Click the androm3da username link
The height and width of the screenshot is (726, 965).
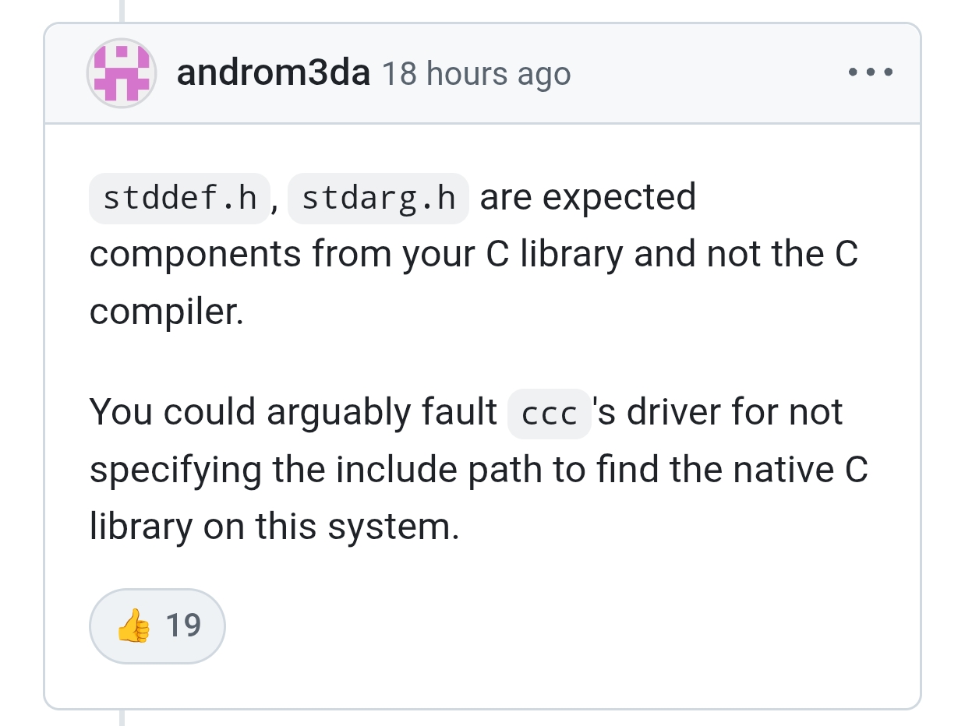coord(273,73)
